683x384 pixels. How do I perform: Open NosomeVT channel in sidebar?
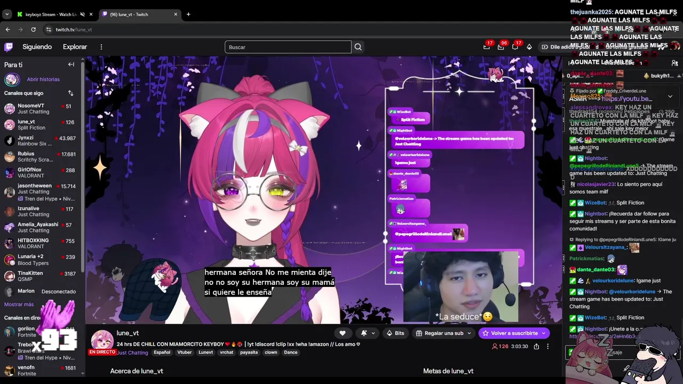click(x=40, y=109)
